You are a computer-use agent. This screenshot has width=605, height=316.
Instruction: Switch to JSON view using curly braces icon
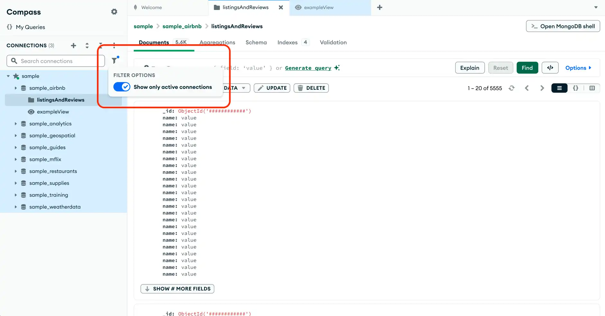click(575, 88)
